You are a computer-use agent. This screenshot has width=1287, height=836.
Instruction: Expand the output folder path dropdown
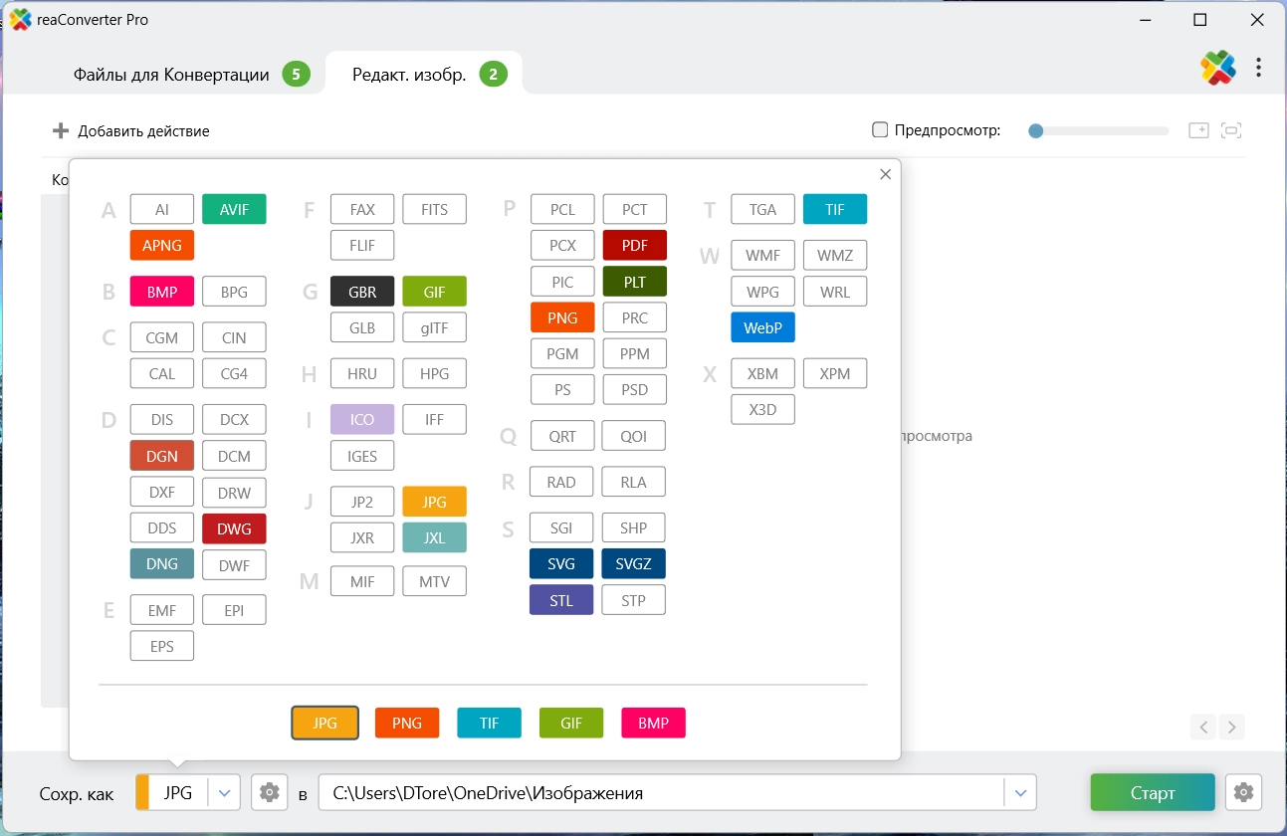1019,793
